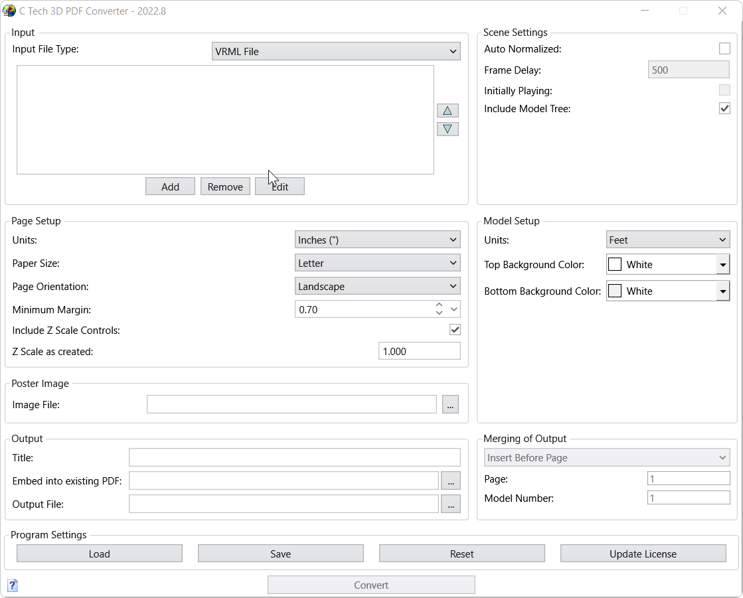Change Page Orientation from Landscape

click(x=377, y=286)
